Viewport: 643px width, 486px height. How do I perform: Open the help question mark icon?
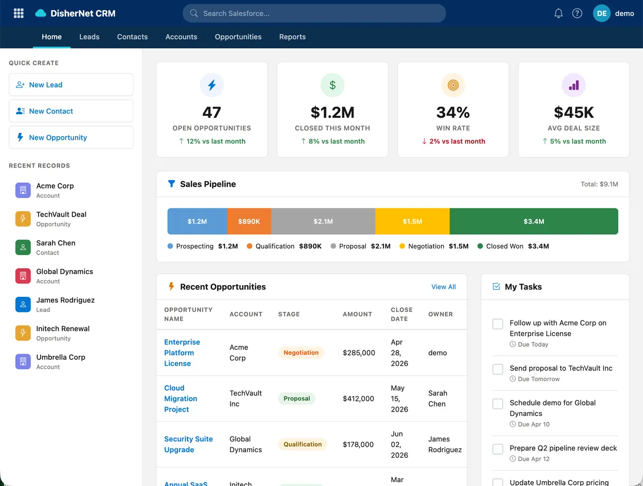coord(577,13)
